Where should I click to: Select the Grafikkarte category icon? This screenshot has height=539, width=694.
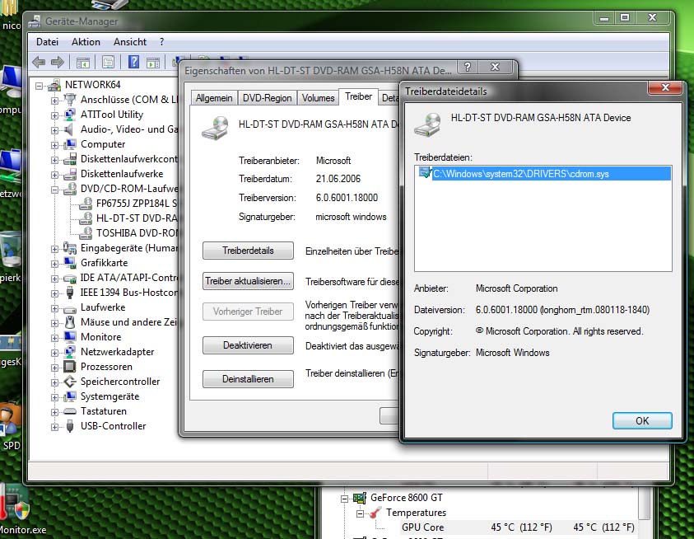click(x=70, y=262)
